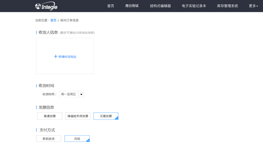Click the plus icon to add address

coord(55,57)
